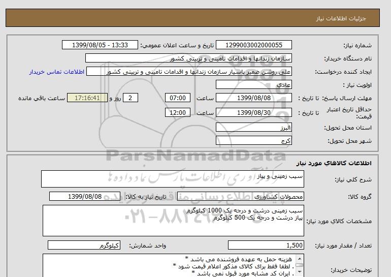
Task: Click label شهر محل تحویل
Action: point(349,141)
